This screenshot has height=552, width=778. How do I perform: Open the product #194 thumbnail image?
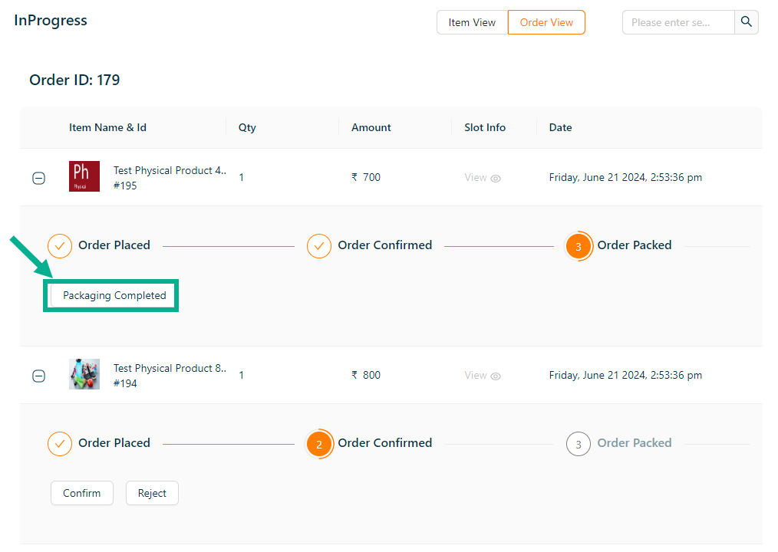pos(84,374)
